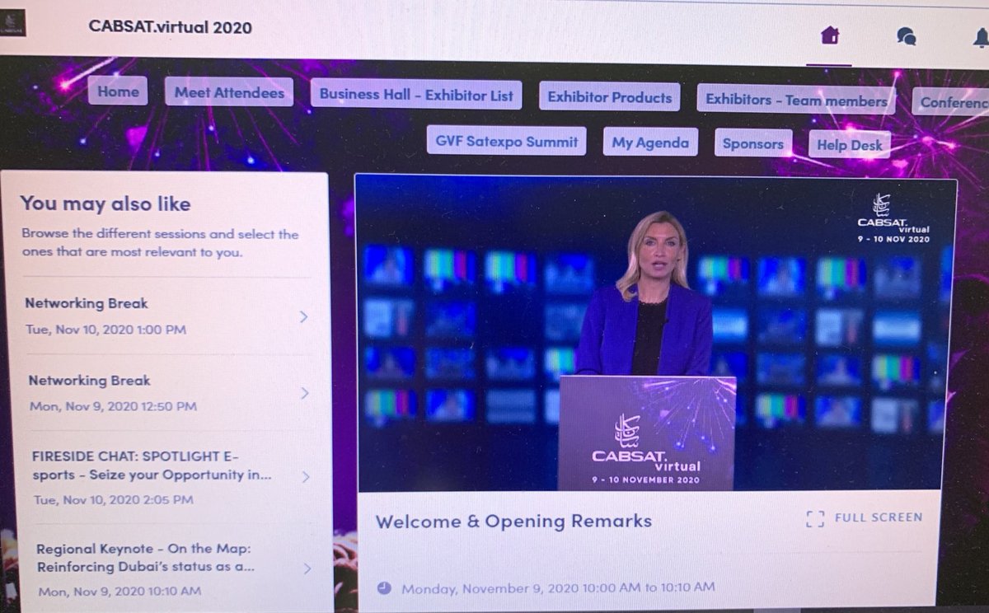
Task: Open the Help Desk
Action: (x=850, y=145)
